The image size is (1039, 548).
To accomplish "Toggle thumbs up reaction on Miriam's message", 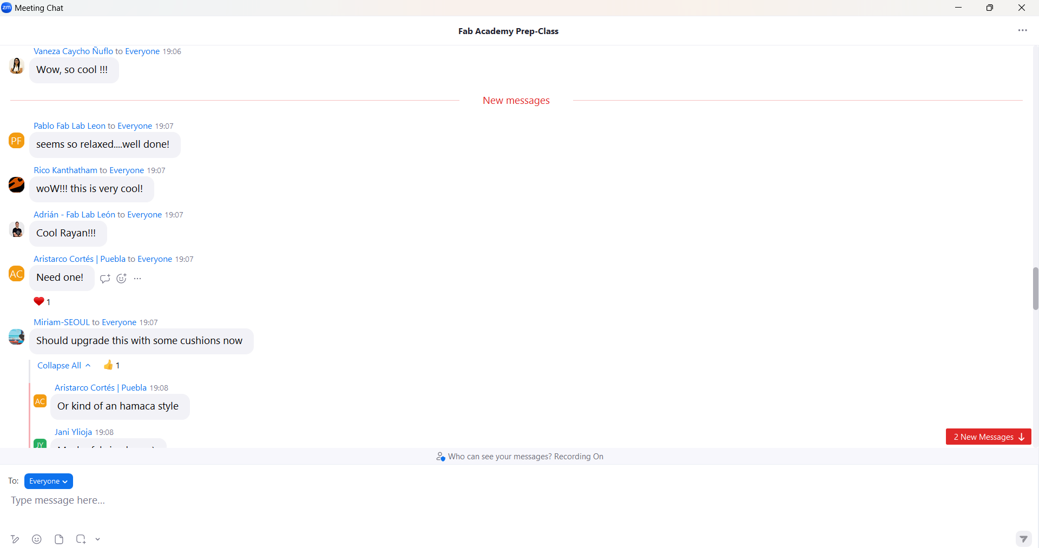I will pos(111,365).
